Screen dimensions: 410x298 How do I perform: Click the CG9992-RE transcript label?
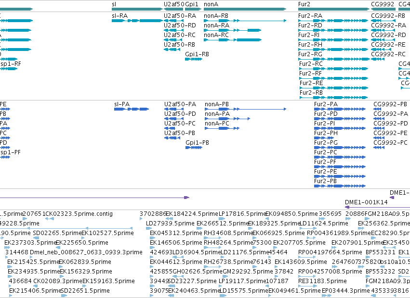pyautogui.click(x=388, y=45)
